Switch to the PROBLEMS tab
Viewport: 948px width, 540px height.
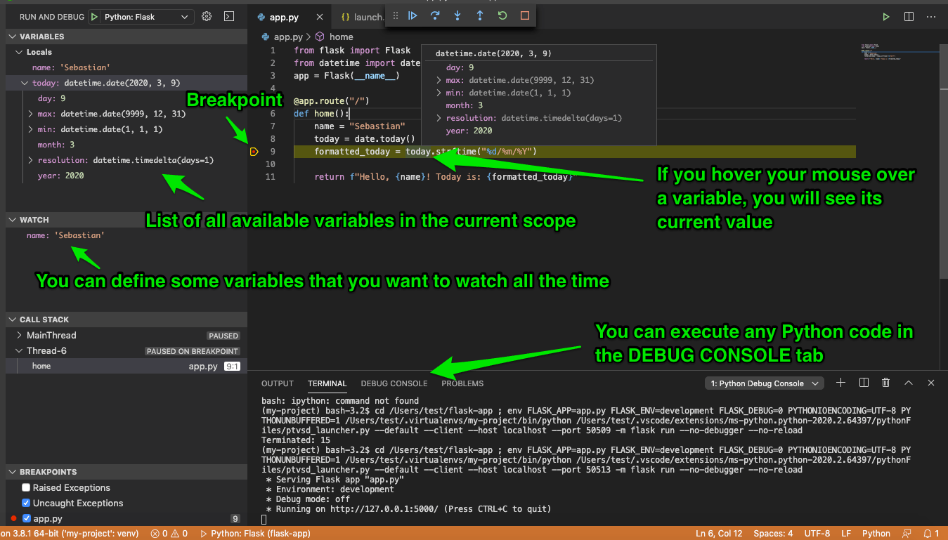pyautogui.click(x=462, y=383)
